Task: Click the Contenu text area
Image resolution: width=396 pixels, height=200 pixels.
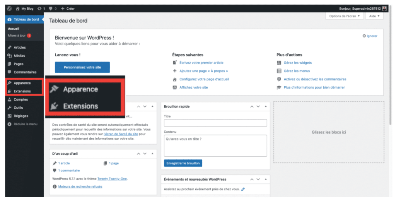Action: pyautogui.click(x=215, y=146)
